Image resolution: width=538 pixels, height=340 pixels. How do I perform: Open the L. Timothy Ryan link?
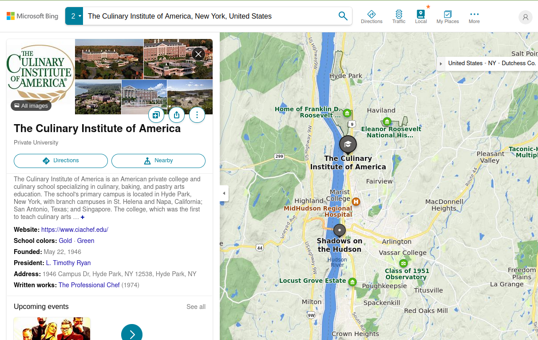point(68,263)
